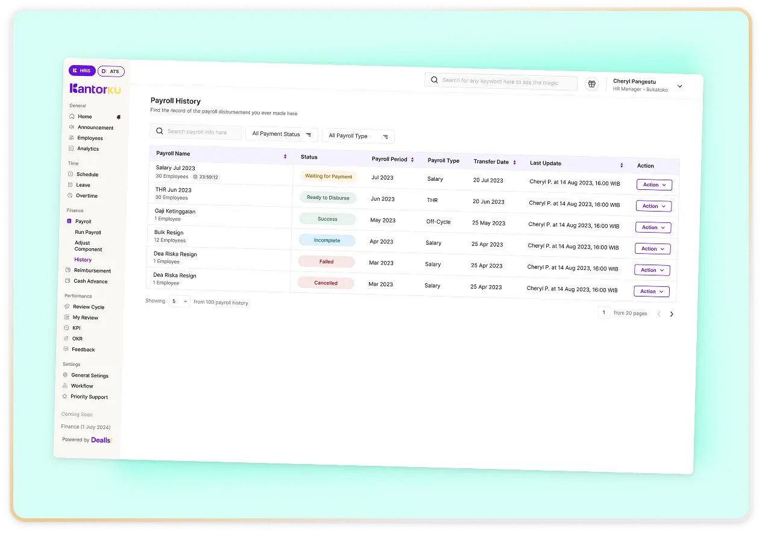Open Cheryl Pangestu's profile menu chevron
Viewport: 762px width, 534px height.
pyautogui.click(x=680, y=86)
